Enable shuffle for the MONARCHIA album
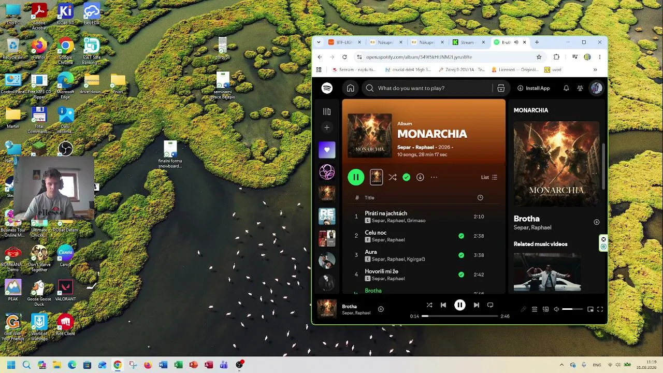Screen dimensions: 663x373 point(393,177)
